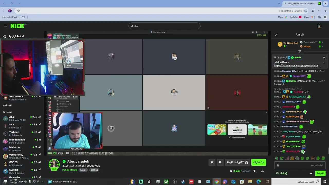
Task: Click YJ_NezarOoS in gift leaderboard
Action: coord(291,43)
